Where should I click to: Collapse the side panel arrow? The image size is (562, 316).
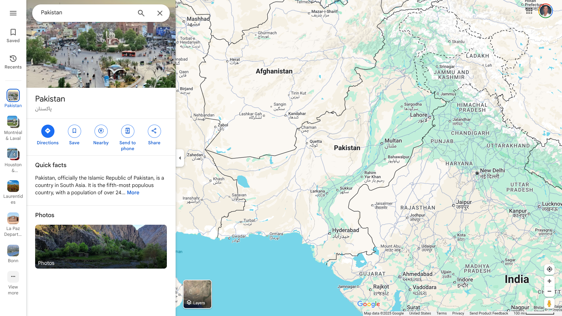click(x=180, y=158)
